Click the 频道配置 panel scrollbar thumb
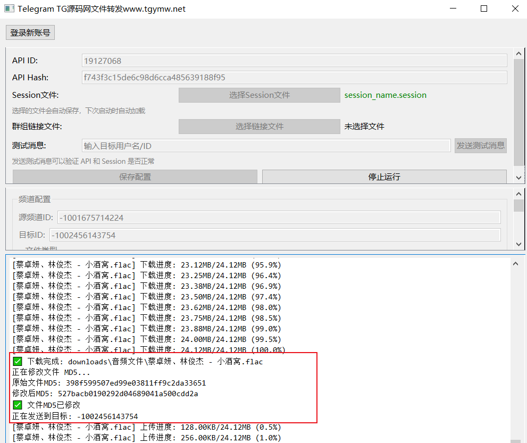The image size is (527, 443). [x=518, y=205]
